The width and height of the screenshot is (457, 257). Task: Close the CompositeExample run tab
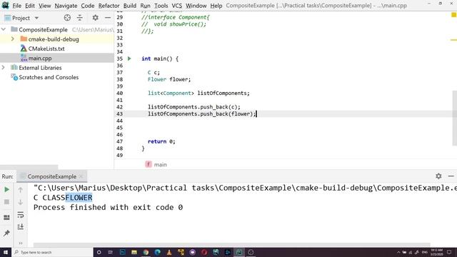point(81,176)
